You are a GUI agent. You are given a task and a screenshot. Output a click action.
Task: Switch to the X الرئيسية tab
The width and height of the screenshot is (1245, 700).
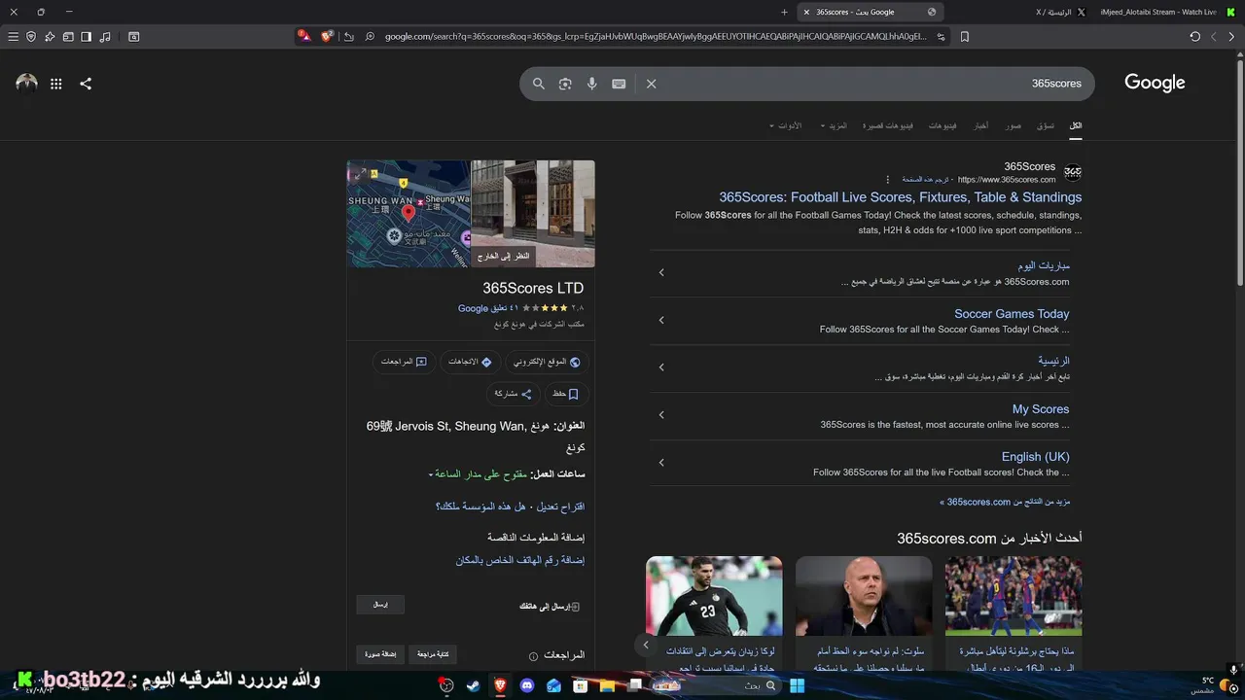pos(1060,12)
